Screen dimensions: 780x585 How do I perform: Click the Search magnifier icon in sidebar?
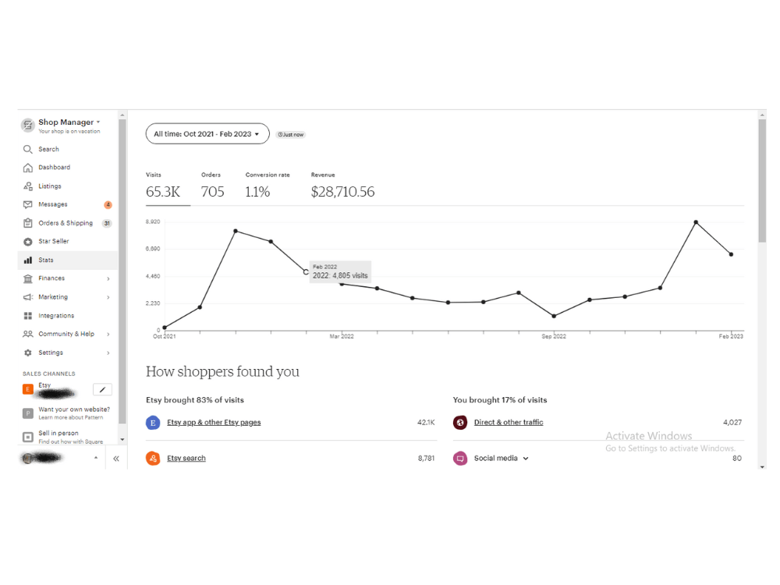click(x=28, y=149)
